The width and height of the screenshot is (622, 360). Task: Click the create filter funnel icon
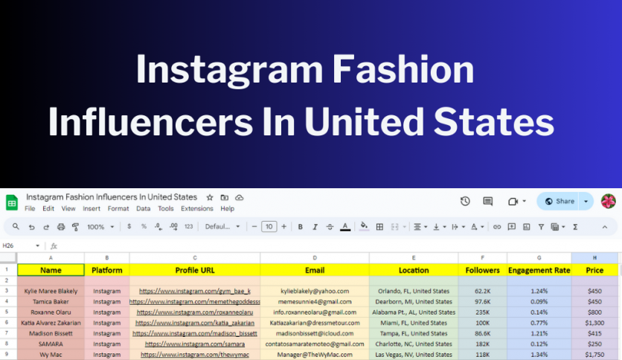(541, 227)
